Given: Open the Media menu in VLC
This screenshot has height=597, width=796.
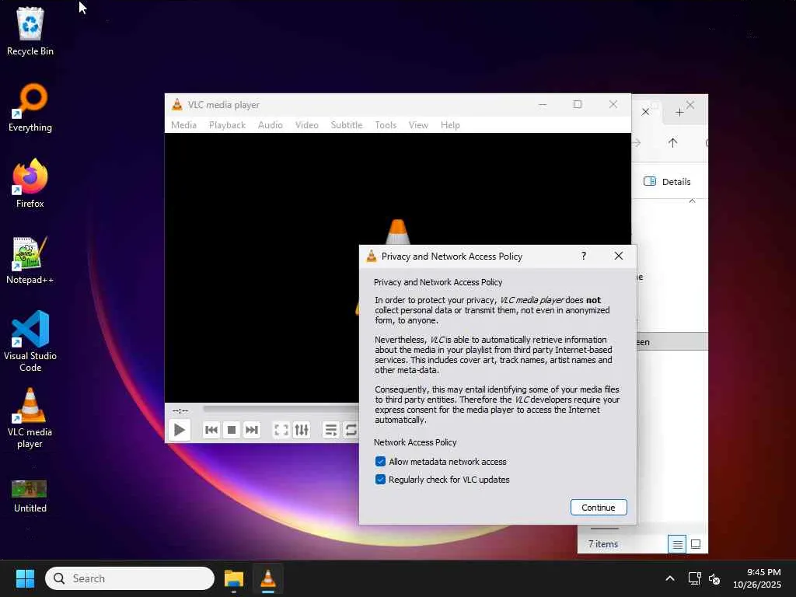Looking at the screenshot, I should point(183,125).
